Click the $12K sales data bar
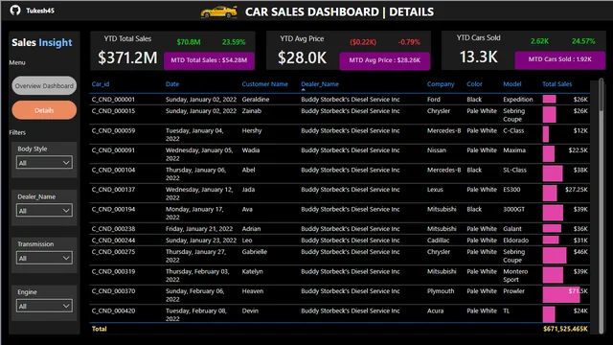 [x=546, y=134]
